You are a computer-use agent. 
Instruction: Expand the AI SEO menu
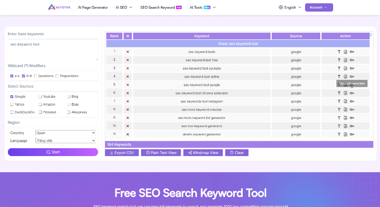pos(124,7)
